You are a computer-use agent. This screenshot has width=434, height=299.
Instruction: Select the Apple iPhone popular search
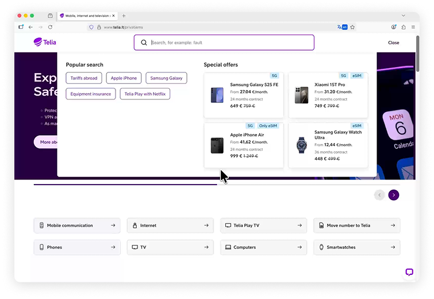(x=124, y=78)
